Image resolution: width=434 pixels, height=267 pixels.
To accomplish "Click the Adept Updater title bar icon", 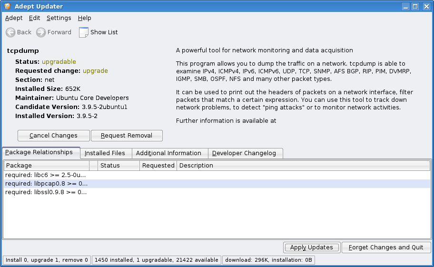I will [x=7, y=7].
